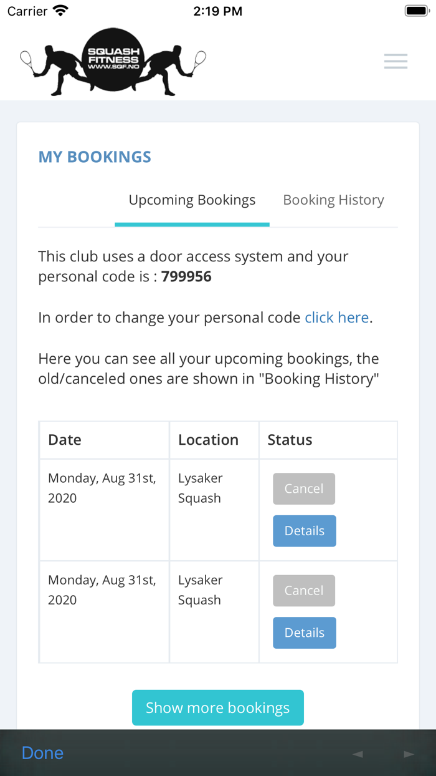436x776 pixels.
Task: Tap the personal code 799956
Action: click(186, 276)
